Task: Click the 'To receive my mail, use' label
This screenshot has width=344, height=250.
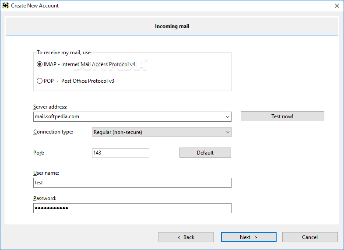Action: coord(63,53)
